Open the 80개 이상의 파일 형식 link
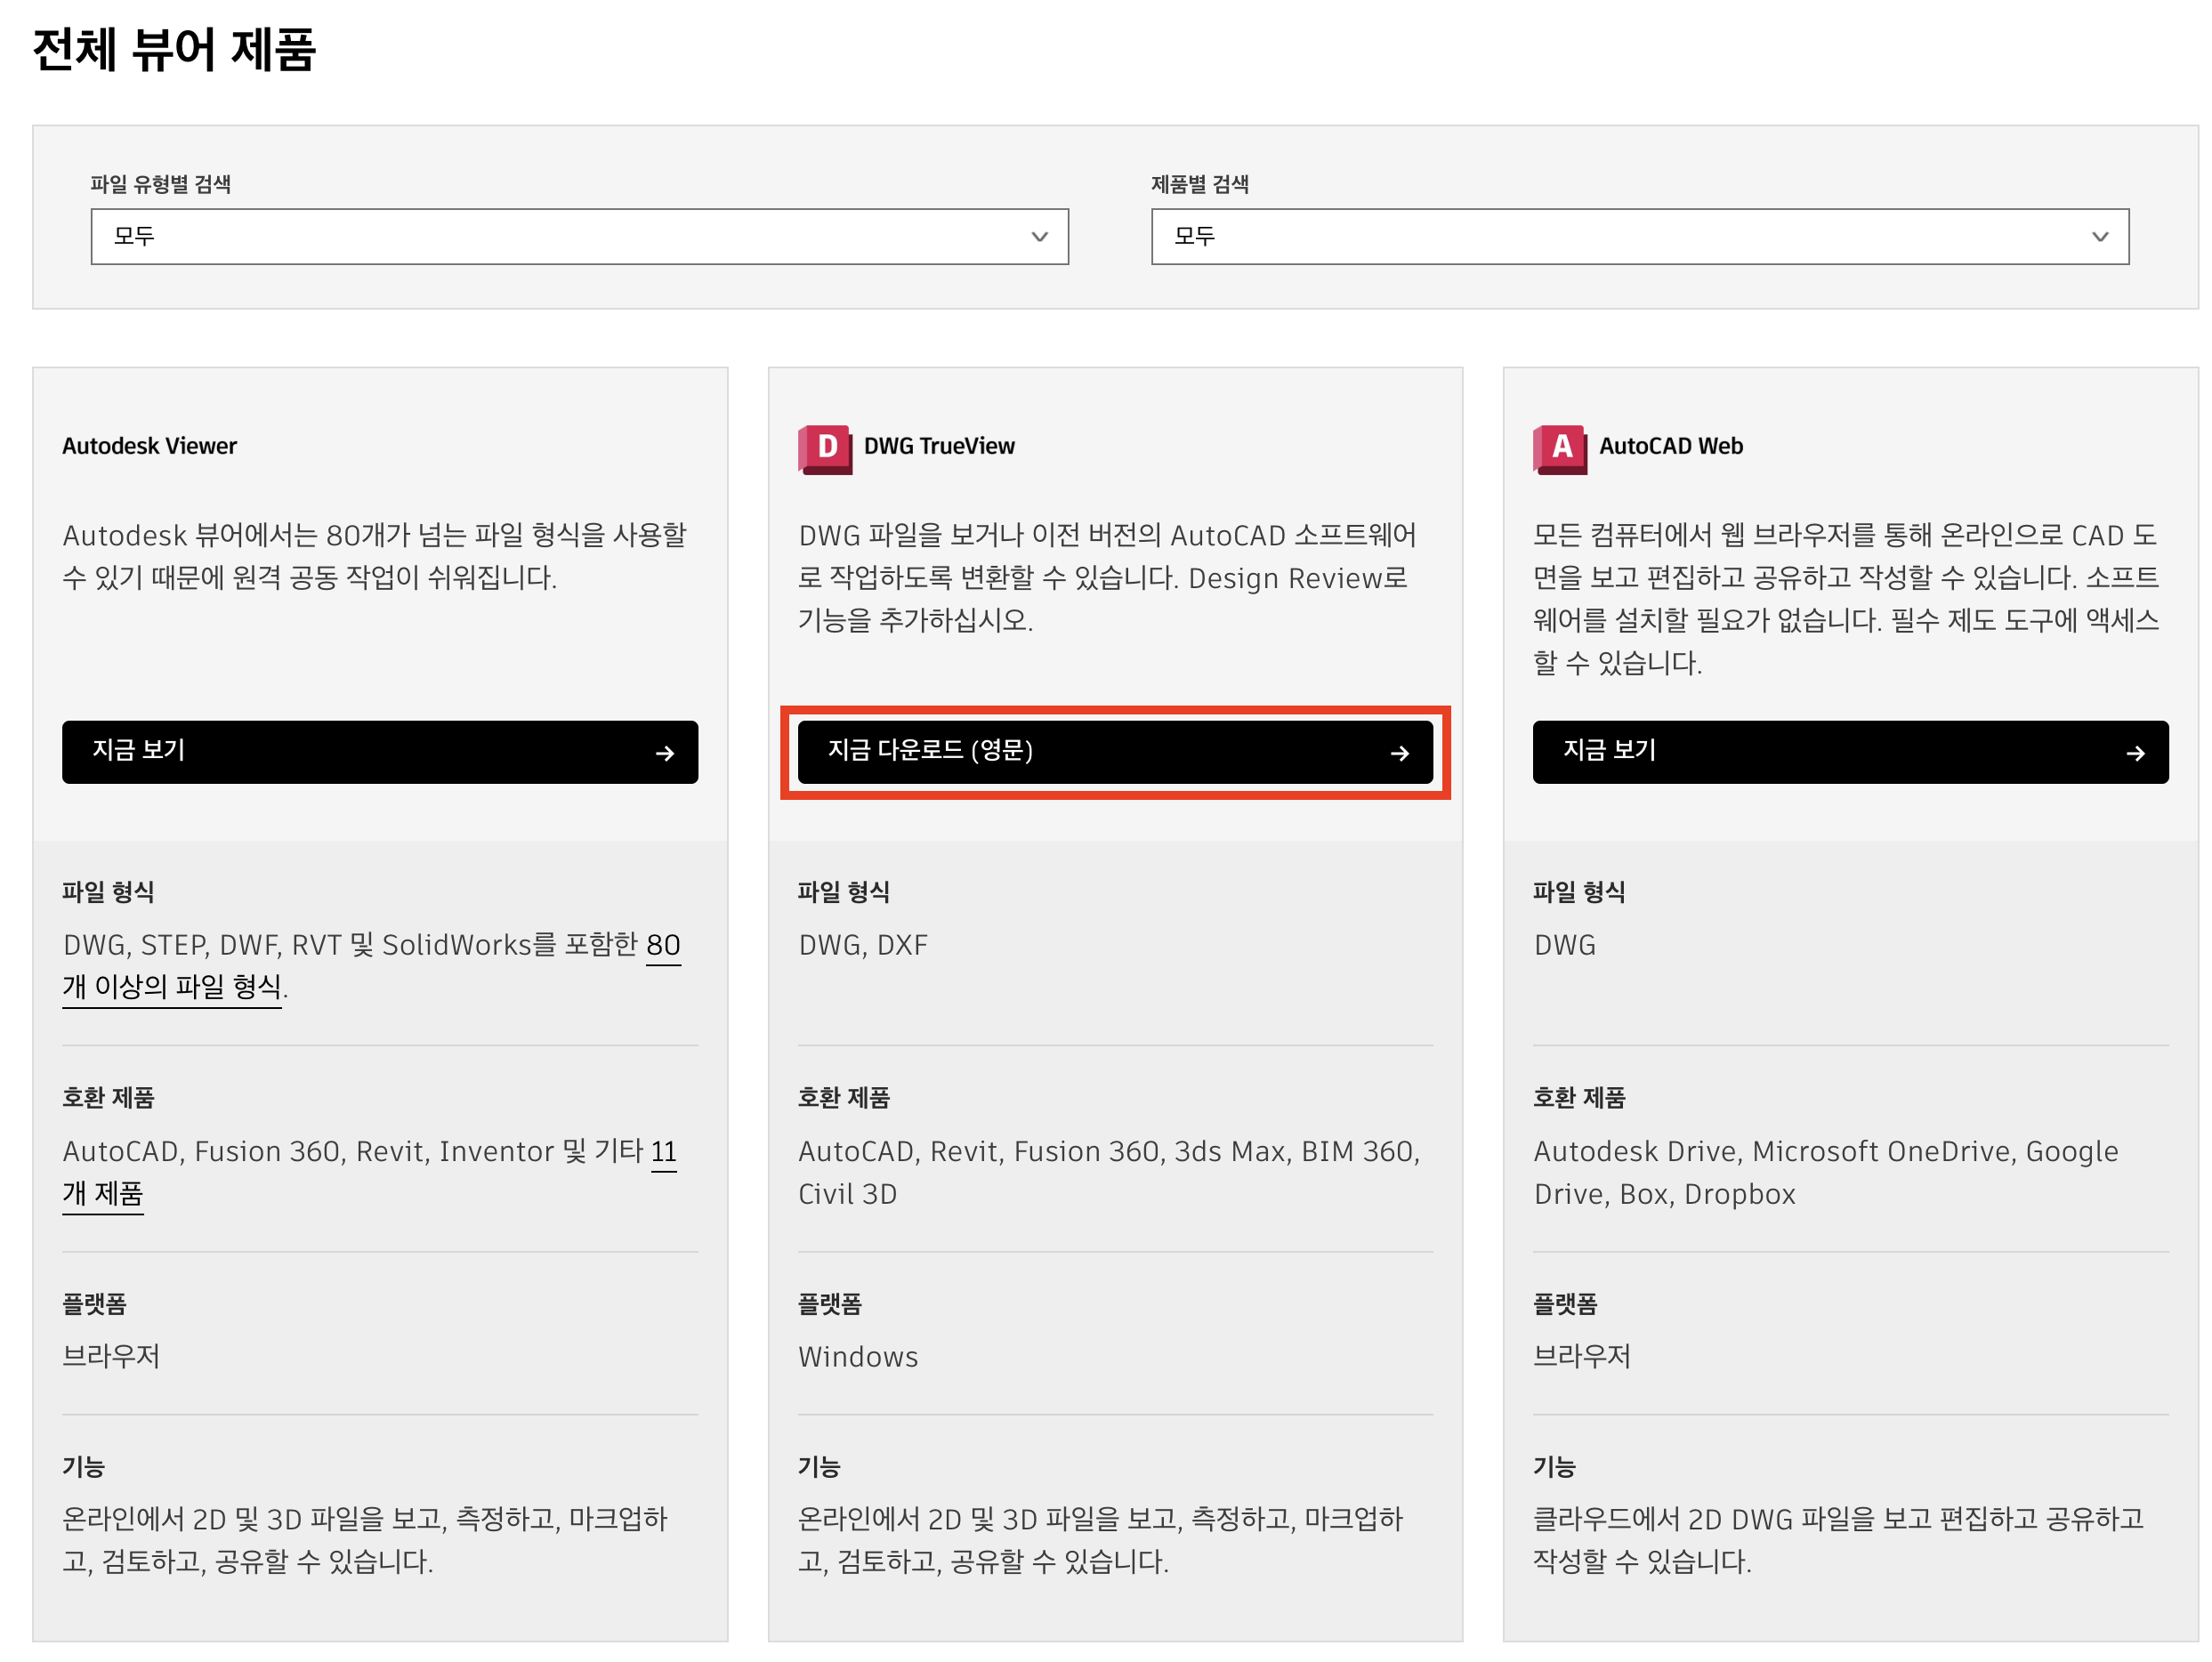Image resolution: width=2212 pixels, height=1662 pixels. pos(172,988)
